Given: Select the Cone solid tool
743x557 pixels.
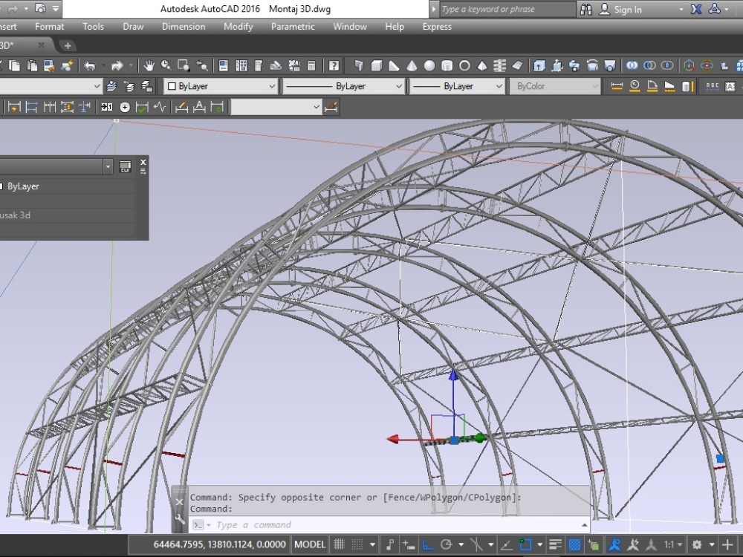Looking at the screenshot, I should [411, 66].
